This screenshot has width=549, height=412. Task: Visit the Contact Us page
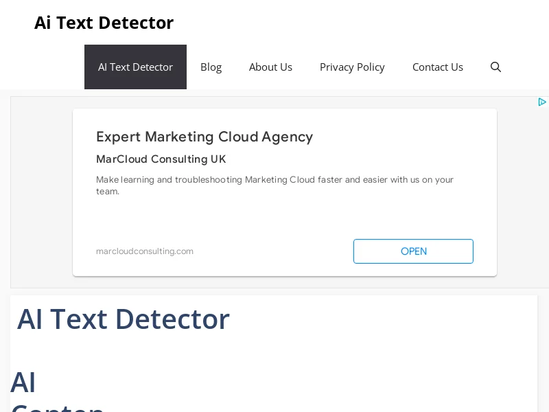(x=438, y=67)
